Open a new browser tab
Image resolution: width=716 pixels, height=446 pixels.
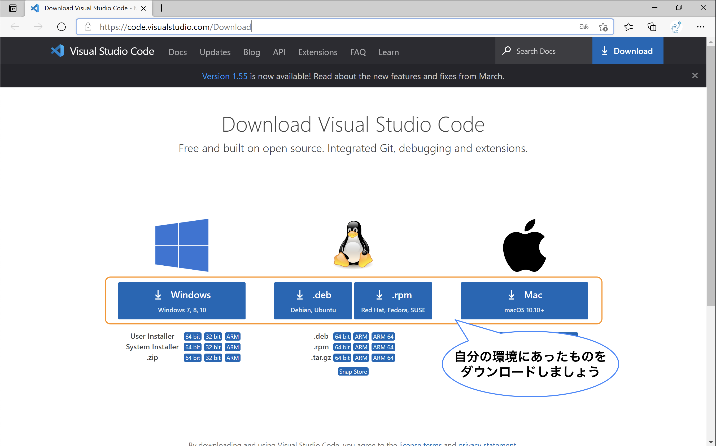161,8
